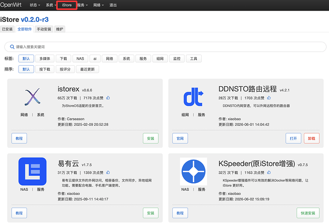Image resolution: width=329 pixels, height=224 pixels.
Task: Click iStore version v0.2.0-r3 text
Action: [35, 20]
